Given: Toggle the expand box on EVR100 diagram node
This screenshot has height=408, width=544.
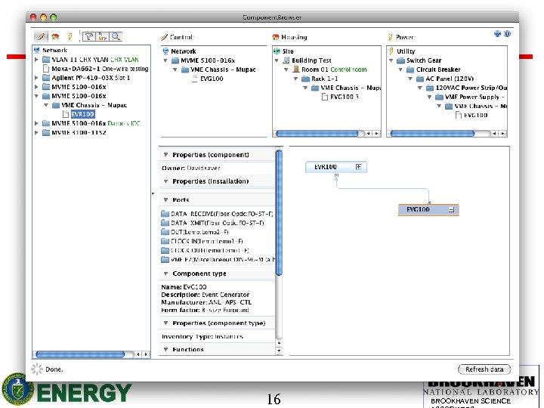Looking at the screenshot, I should [x=358, y=167].
